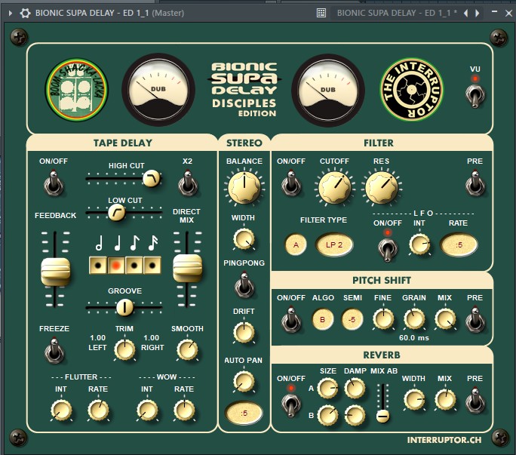Open the LP 2 filter type selector
Viewport: 516px width, 455px height.
pos(334,244)
